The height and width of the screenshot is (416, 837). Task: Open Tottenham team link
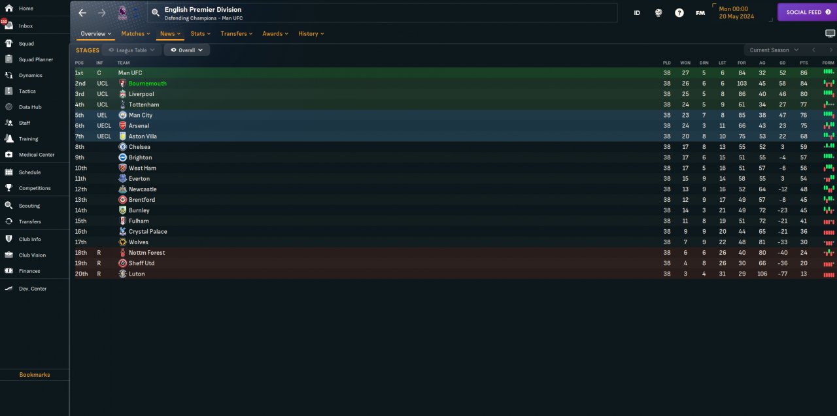point(144,104)
